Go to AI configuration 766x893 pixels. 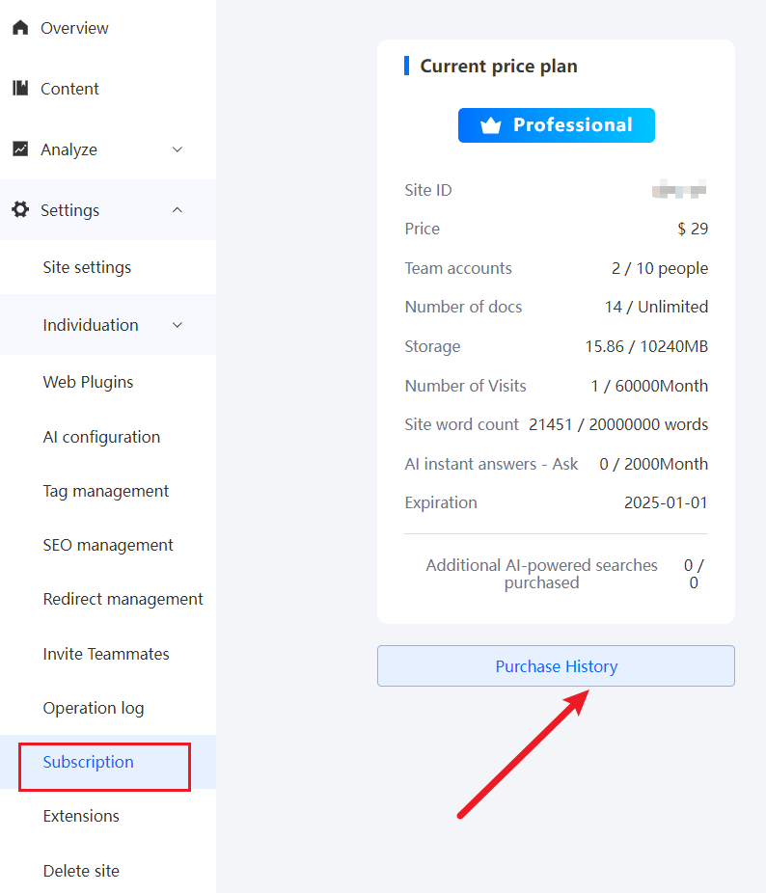101,437
